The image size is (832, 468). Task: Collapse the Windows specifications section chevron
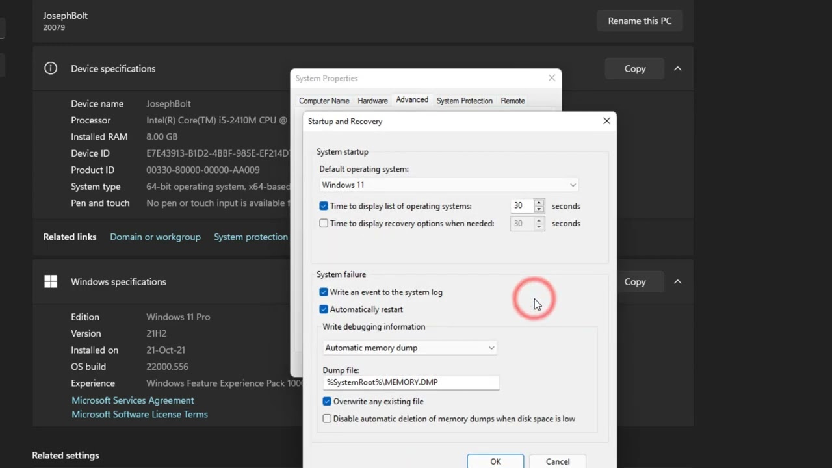(x=677, y=281)
